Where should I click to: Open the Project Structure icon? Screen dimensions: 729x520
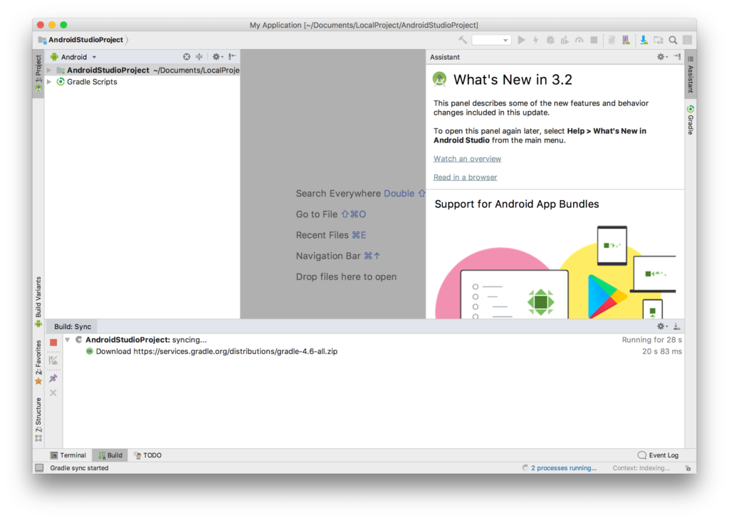click(659, 40)
